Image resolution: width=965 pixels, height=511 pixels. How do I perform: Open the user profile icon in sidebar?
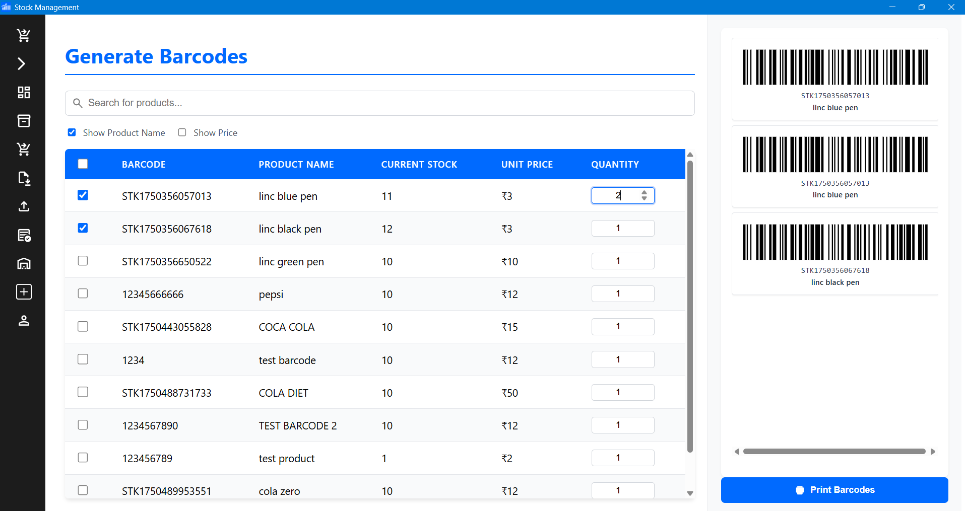tap(24, 321)
